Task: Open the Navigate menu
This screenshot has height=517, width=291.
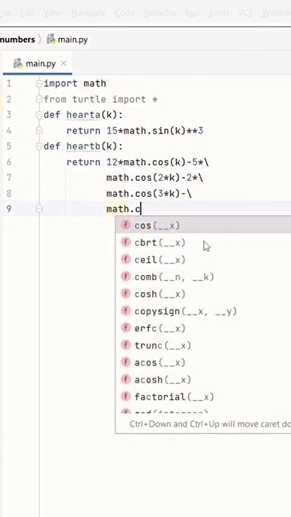Action: [x=88, y=13]
